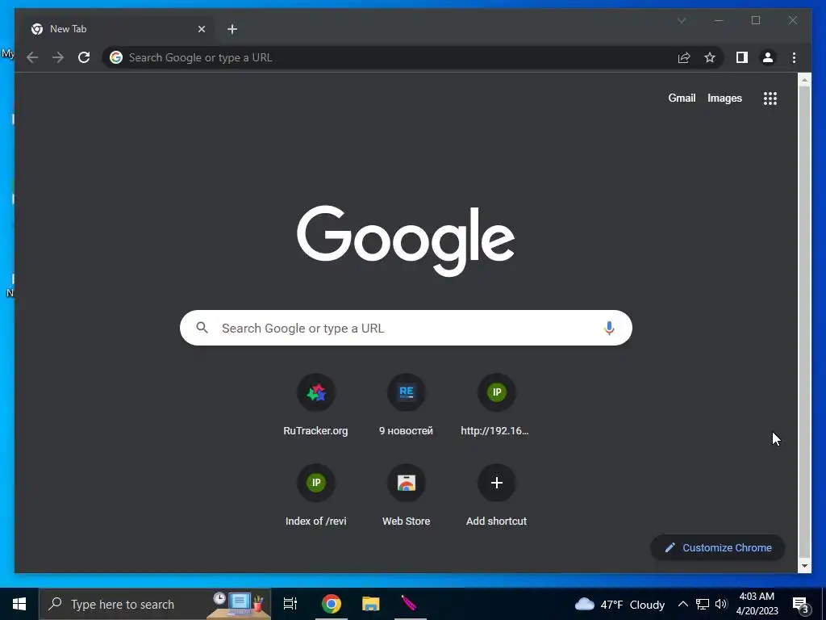This screenshot has width=826, height=620.
Task: Open the Gmail link
Action: point(682,98)
